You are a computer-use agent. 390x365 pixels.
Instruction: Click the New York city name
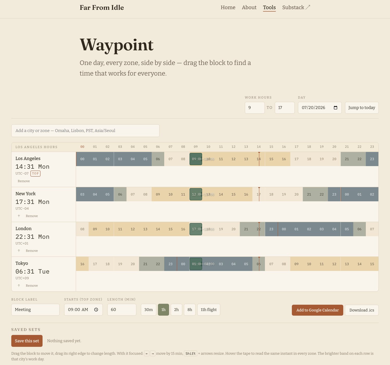click(25, 194)
